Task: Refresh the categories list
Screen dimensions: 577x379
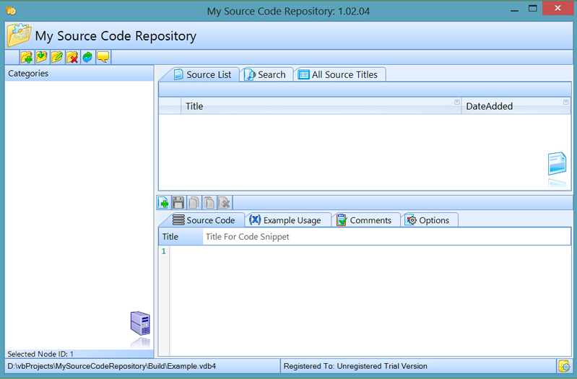Action: point(87,58)
